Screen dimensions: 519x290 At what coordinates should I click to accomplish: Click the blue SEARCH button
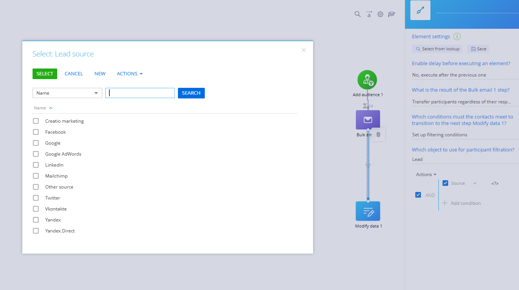coord(191,93)
